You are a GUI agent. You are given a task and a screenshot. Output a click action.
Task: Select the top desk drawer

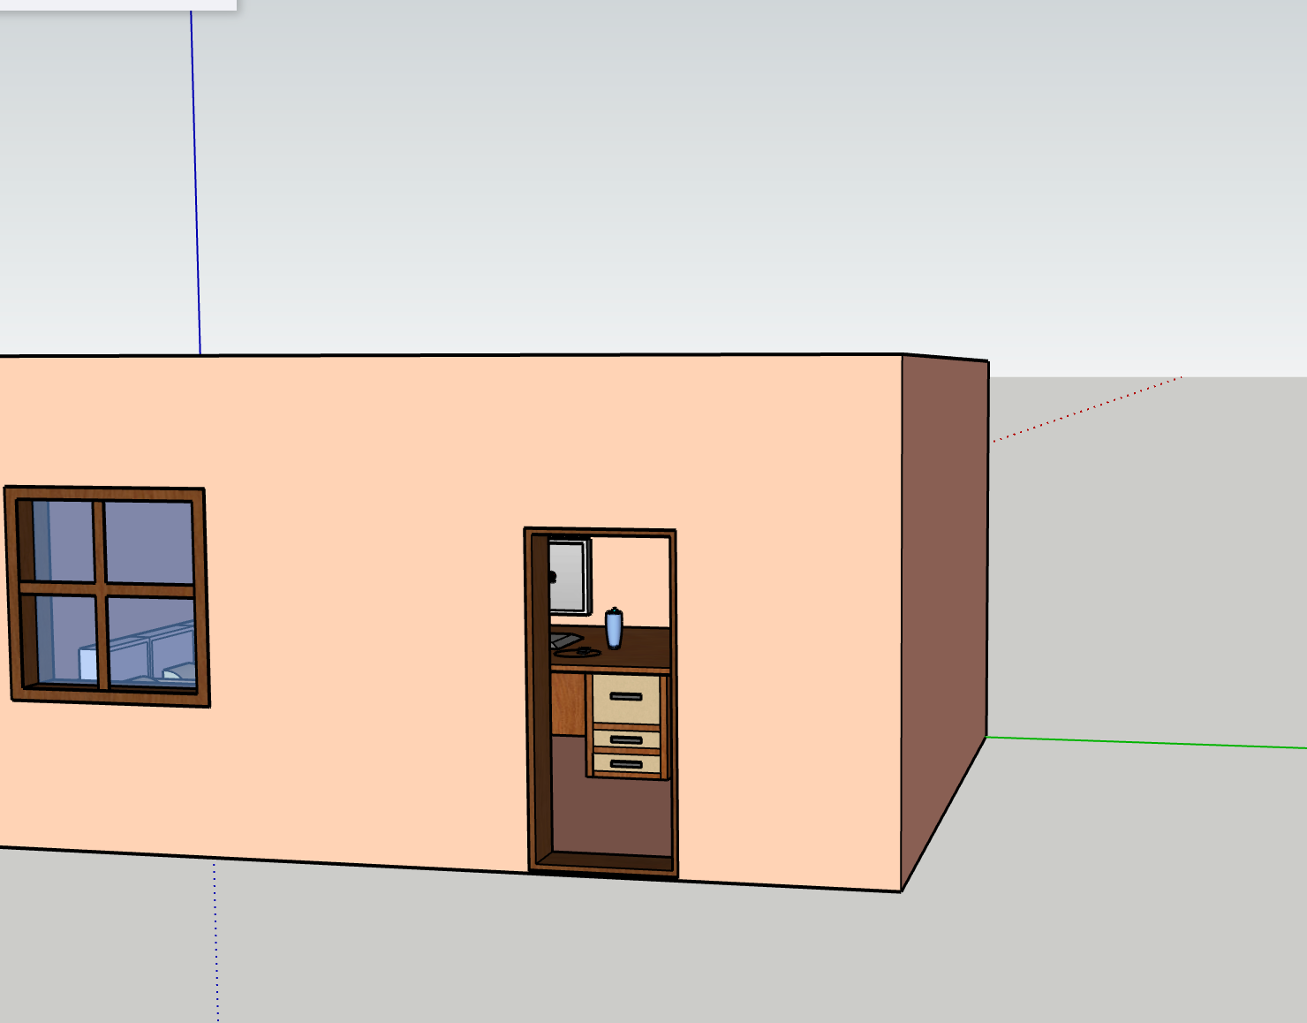point(626,698)
